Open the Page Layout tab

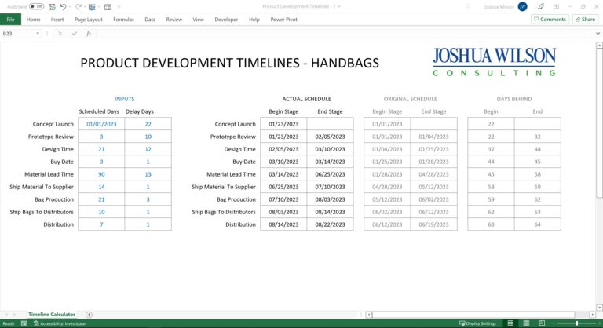(x=89, y=20)
